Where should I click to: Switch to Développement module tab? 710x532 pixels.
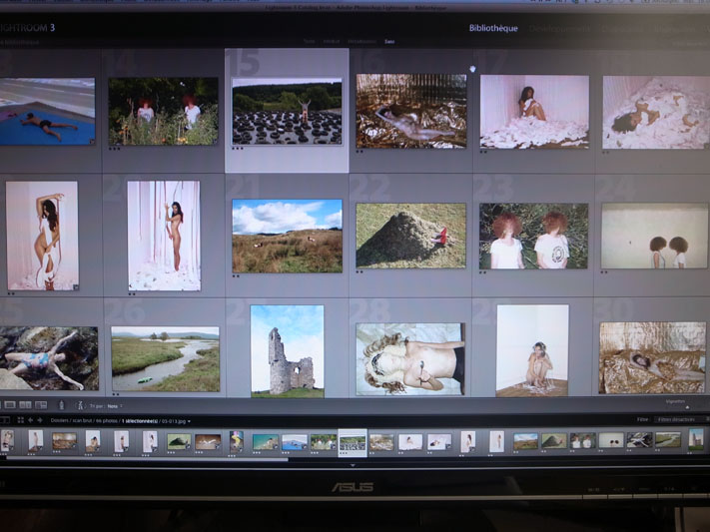(x=559, y=29)
